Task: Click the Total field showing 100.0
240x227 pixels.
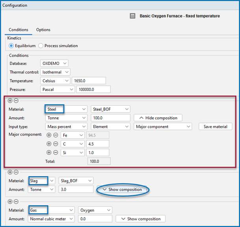Action: 99,161
